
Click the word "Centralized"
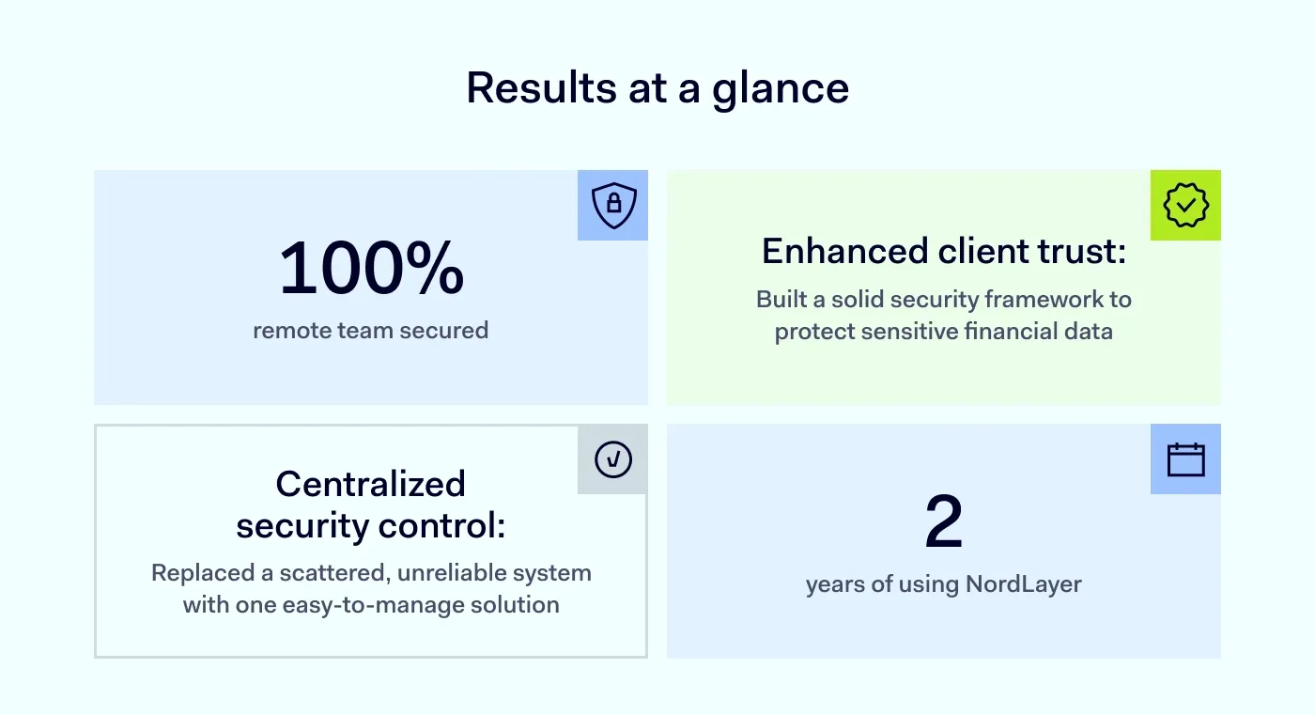pyautogui.click(x=371, y=484)
